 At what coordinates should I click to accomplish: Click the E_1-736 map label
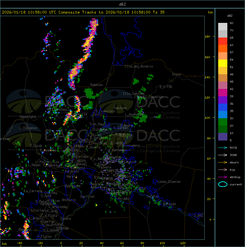166,87
